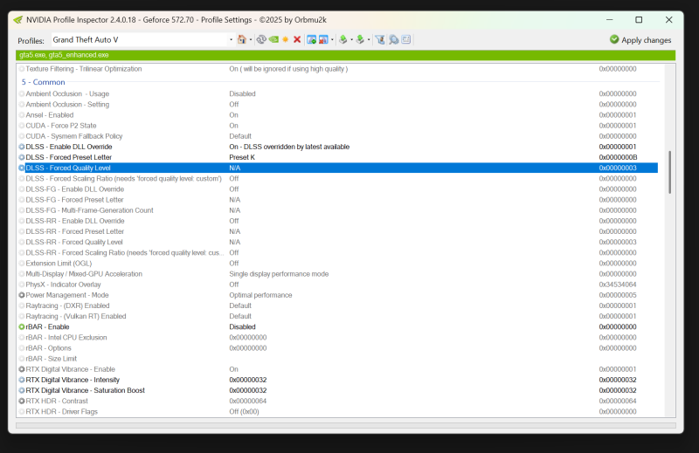Screen dimensions: 699x453
Task: Click gear icon beside RTX Digital Vibrance - Saturation Boost
Action: coord(21,391)
